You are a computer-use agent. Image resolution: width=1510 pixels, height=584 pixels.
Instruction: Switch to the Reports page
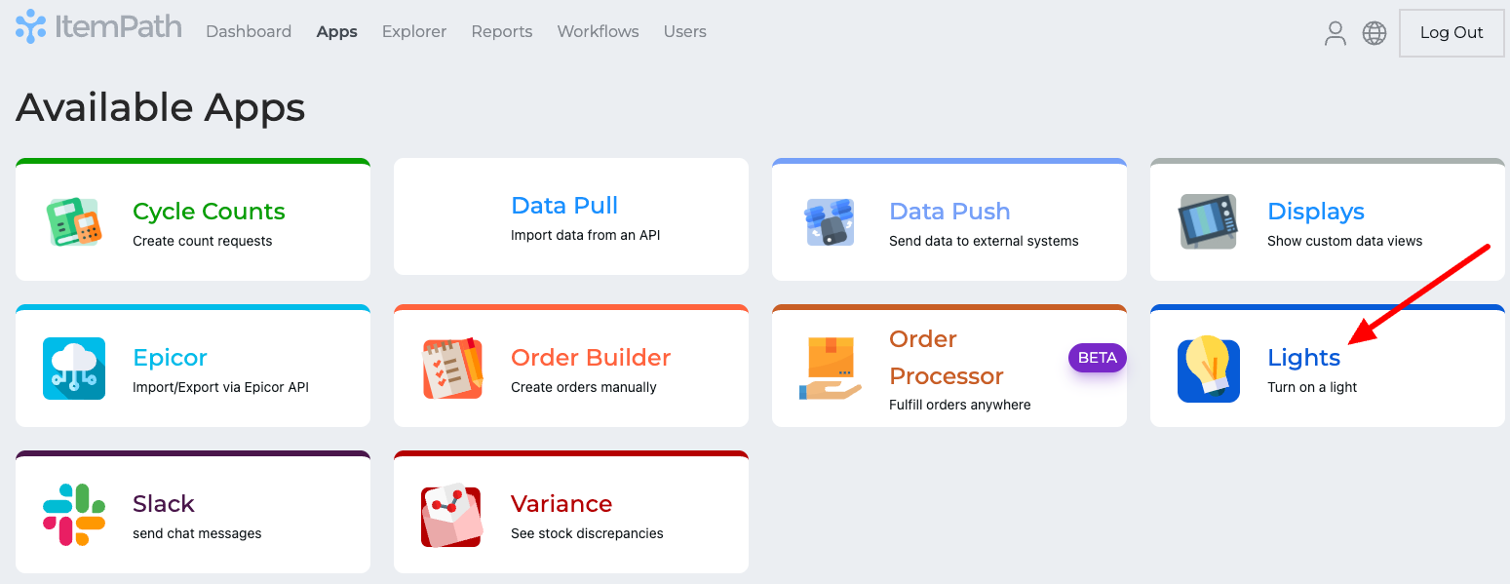coord(502,32)
